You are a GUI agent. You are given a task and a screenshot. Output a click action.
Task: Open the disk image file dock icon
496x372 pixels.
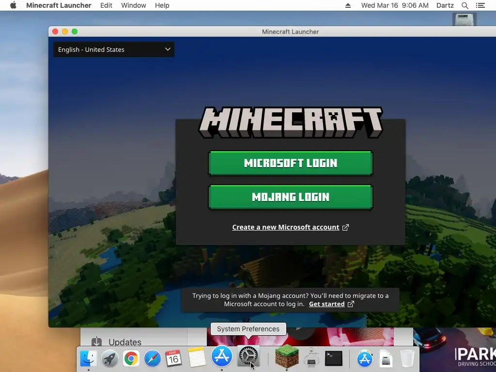pos(386,359)
